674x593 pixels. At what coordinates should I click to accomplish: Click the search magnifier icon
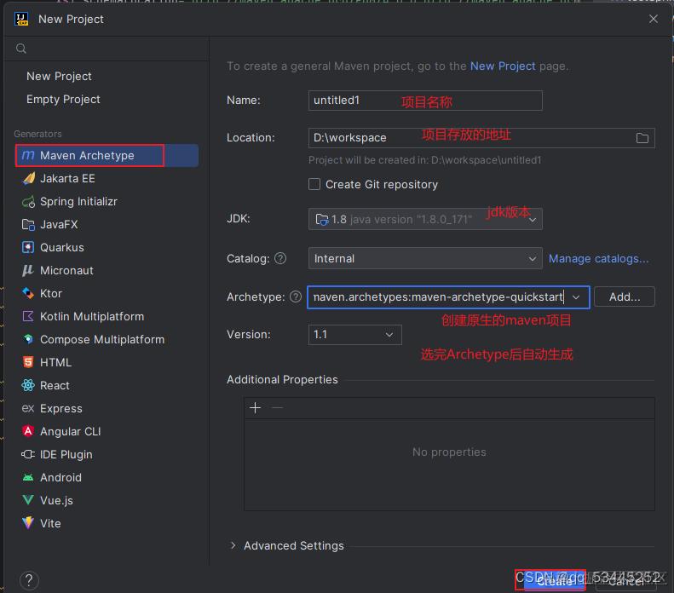tap(20, 49)
